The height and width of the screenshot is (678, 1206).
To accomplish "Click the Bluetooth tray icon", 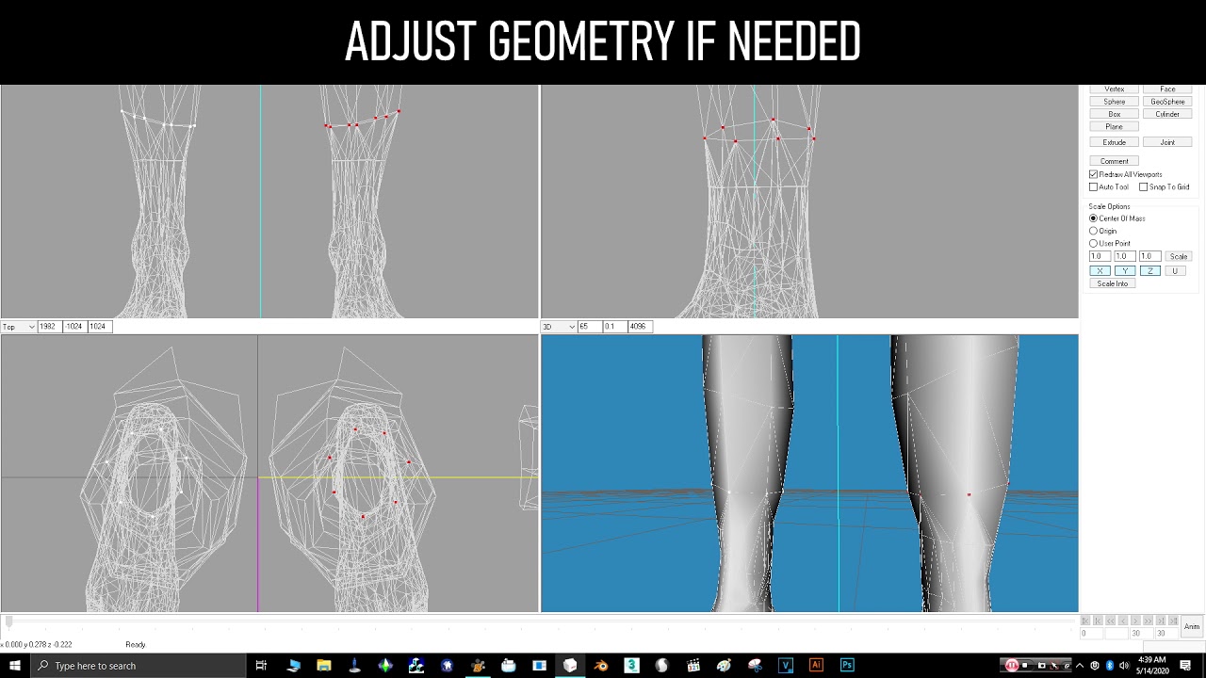I will tap(1110, 666).
